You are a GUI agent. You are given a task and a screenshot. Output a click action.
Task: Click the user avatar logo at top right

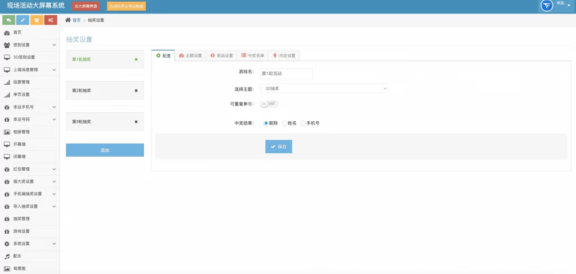pyautogui.click(x=547, y=6)
